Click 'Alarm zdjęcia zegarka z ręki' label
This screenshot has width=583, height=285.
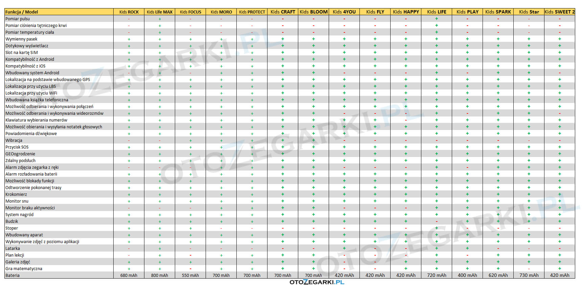coord(32,167)
